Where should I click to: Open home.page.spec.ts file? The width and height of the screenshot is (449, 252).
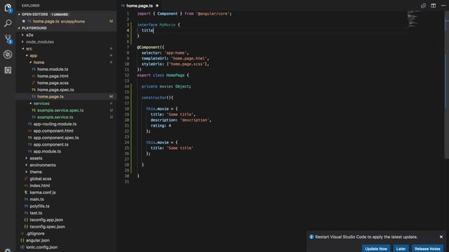55,90
